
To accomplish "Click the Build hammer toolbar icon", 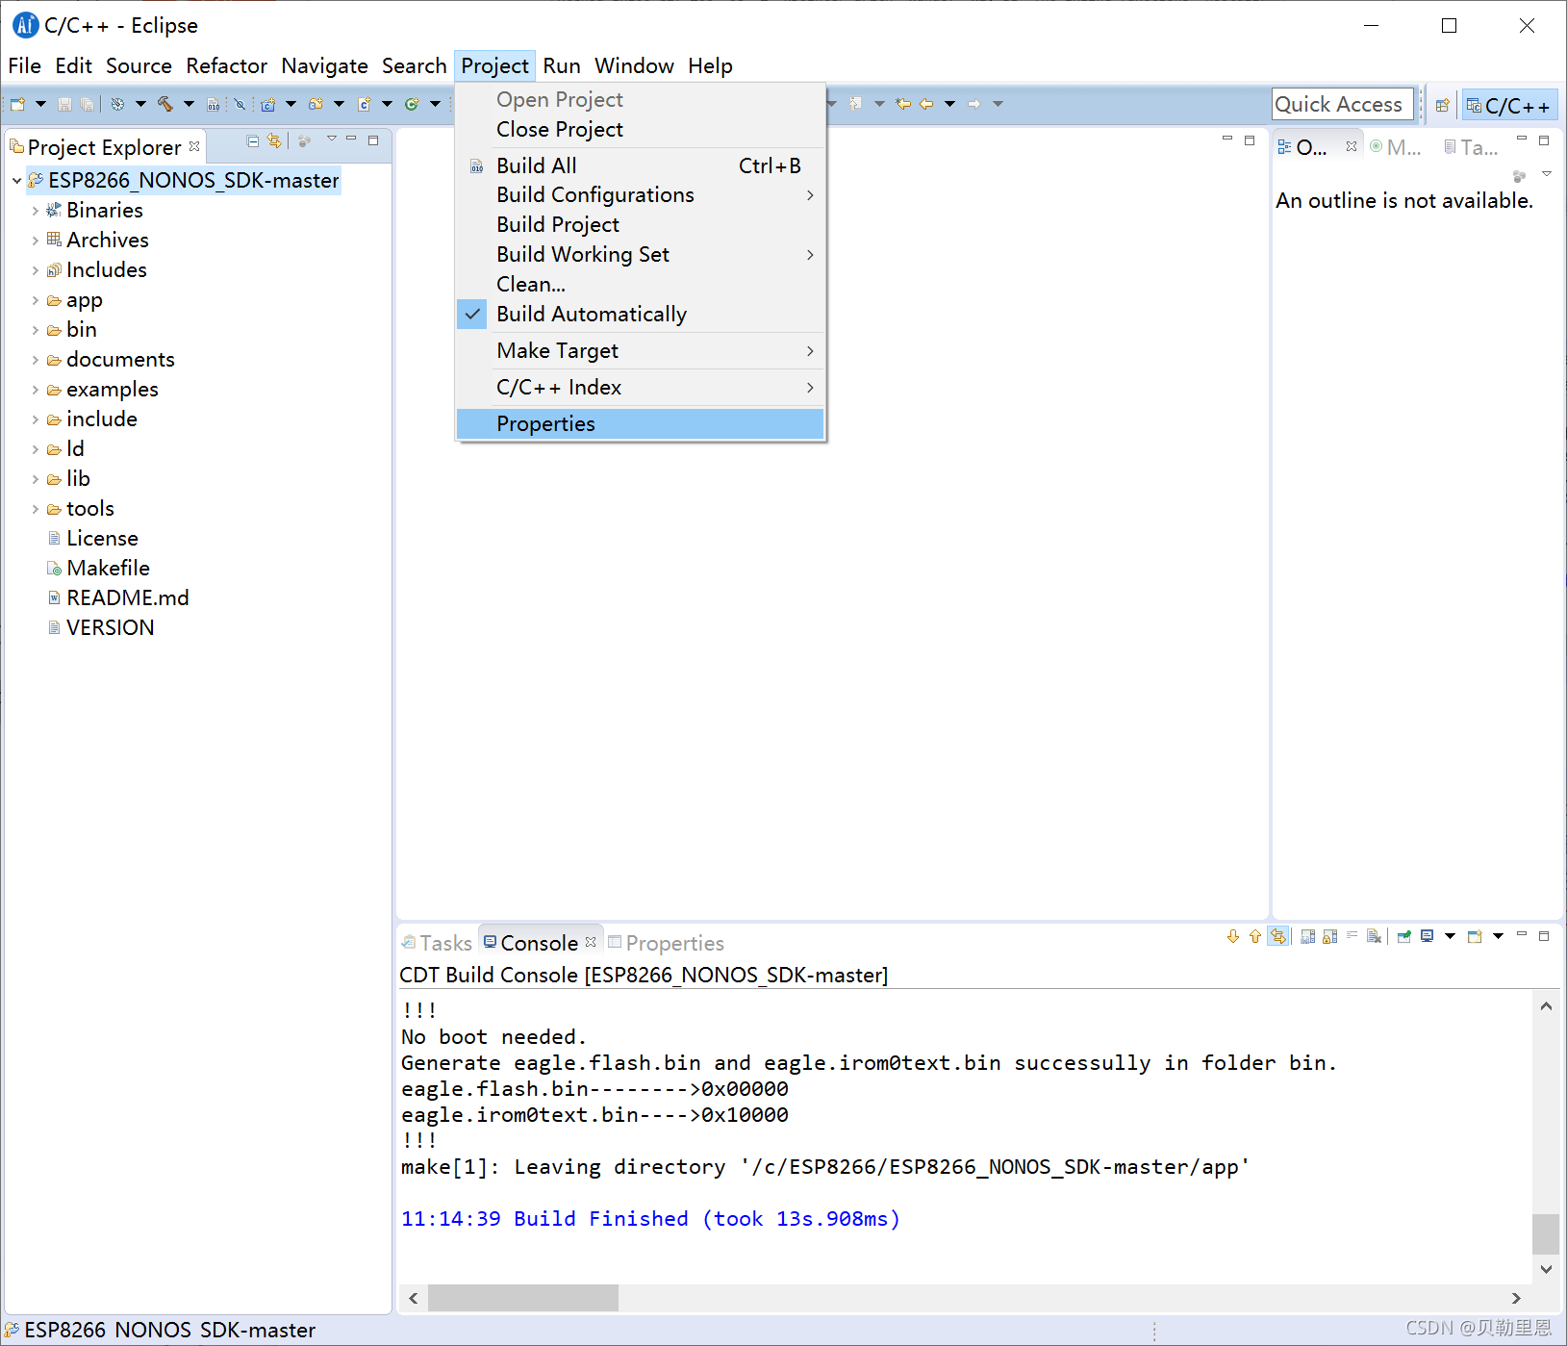I will (x=165, y=104).
